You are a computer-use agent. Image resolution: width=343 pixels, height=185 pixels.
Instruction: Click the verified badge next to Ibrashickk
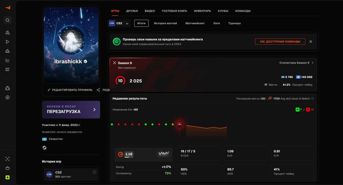point(85,62)
